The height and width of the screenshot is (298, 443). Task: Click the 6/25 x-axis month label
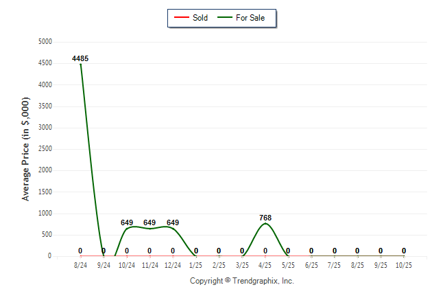click(311, 264)
